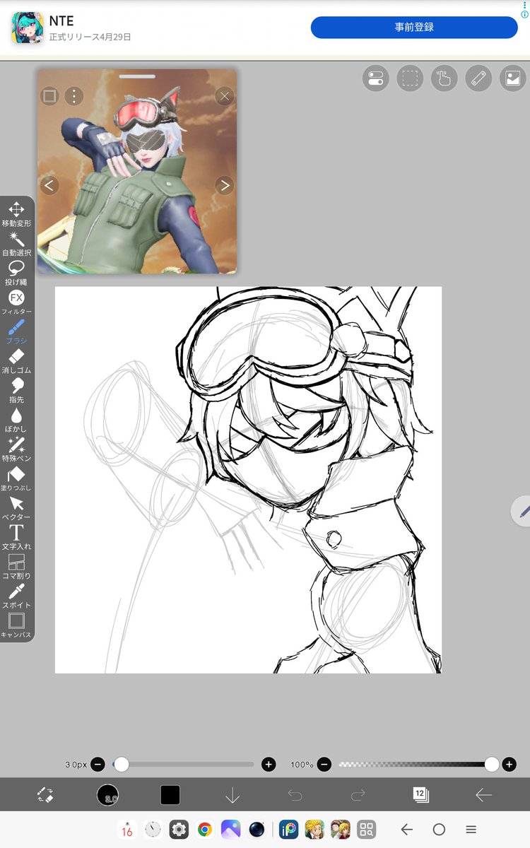Increase brush size with plus button
Image resolution: width=530 pixels, height=848 pixels.
(269, 764)
